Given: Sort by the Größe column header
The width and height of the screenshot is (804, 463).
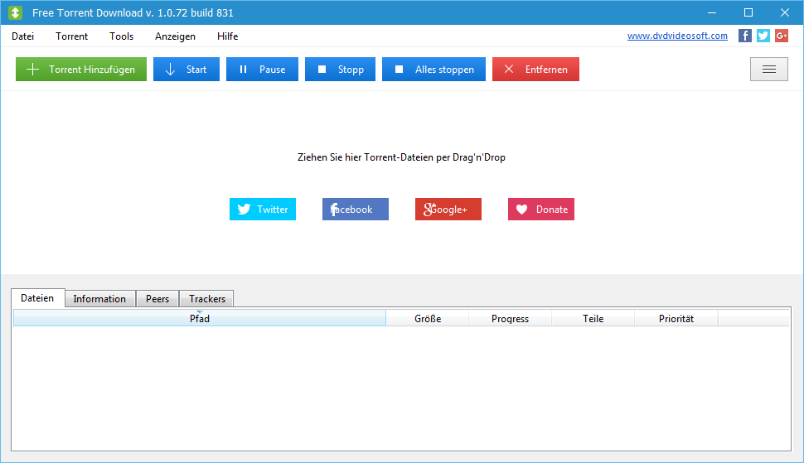Looking at the screenshot, I should (428, 319).
